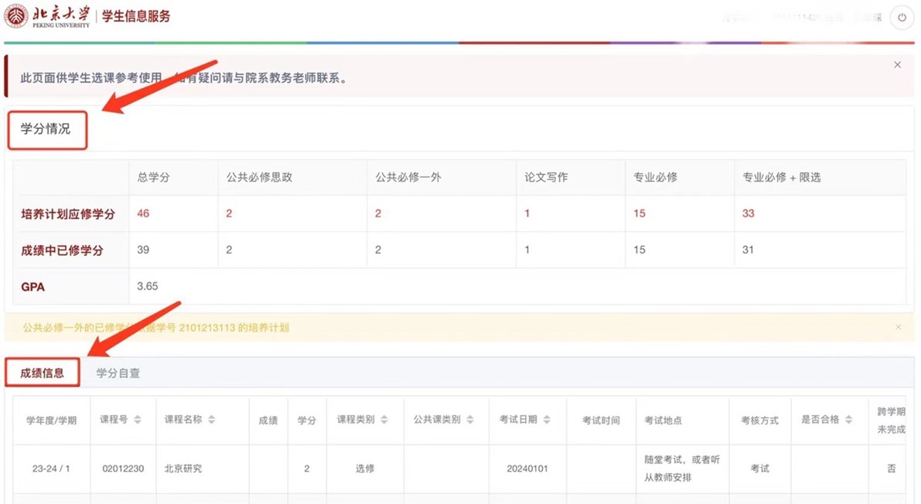Click the power logout icon
The width and height of the screenshot is (921, 504).
point(902,18)
